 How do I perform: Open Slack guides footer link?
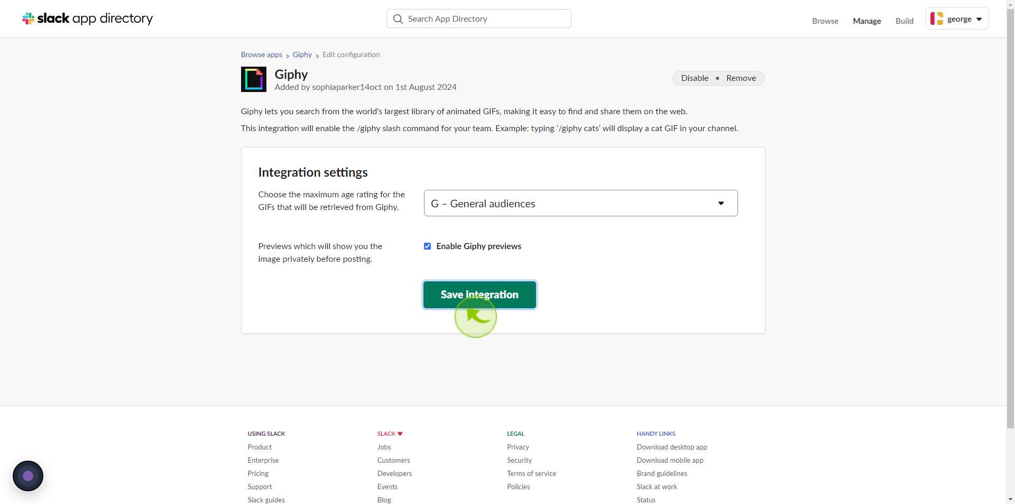[266, 500]
